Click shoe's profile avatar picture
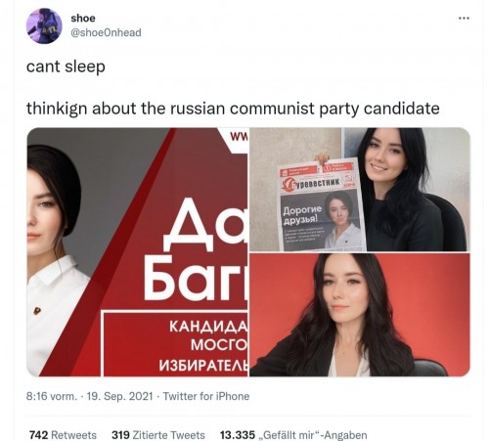 44,26
